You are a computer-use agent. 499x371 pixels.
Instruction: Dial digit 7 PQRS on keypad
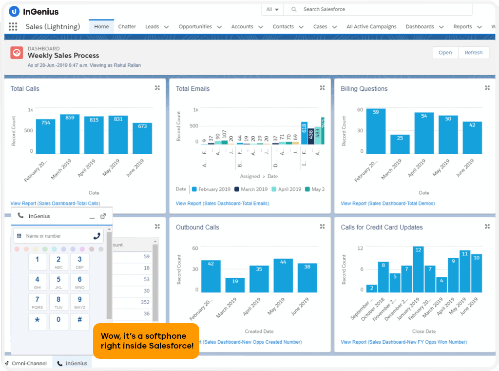[38, 302]
